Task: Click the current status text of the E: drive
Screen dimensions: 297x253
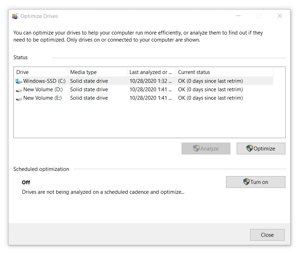Action: tap(210, 98)
